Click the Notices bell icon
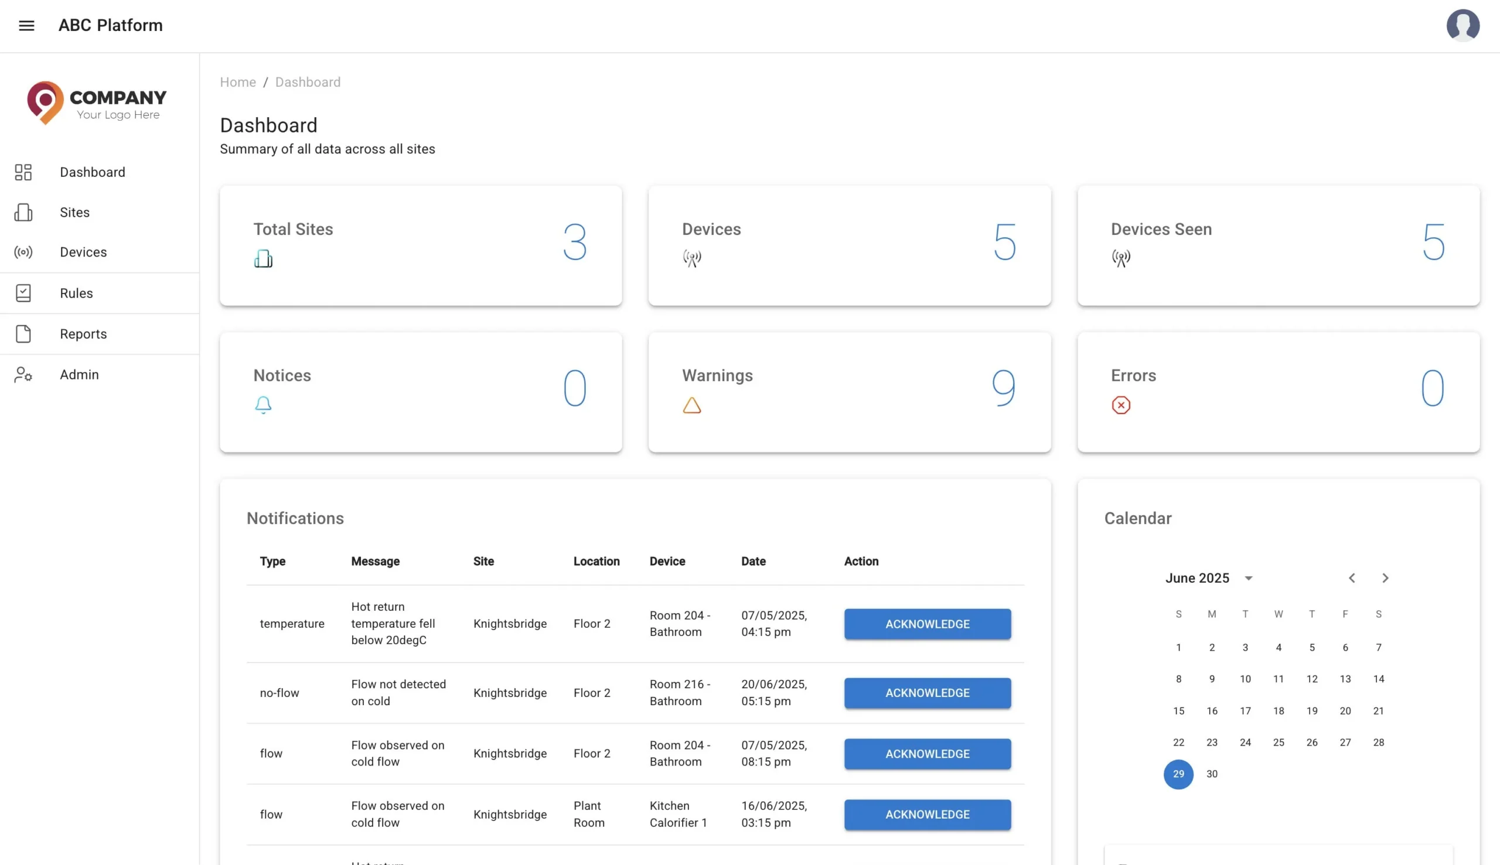Image resolution: width=1500 pixels, height=865 pixels. coord(263,405)
